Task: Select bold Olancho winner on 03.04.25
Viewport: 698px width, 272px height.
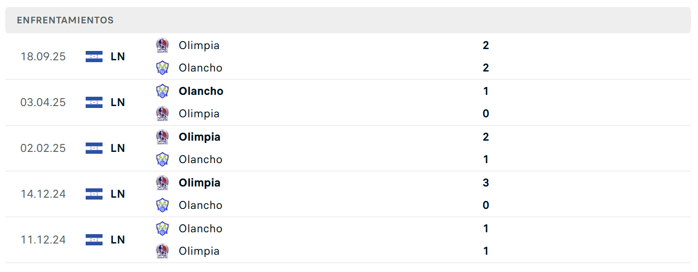Action: 201,91
